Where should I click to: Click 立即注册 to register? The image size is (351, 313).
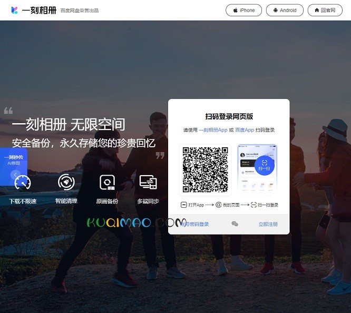pos(268,224)
